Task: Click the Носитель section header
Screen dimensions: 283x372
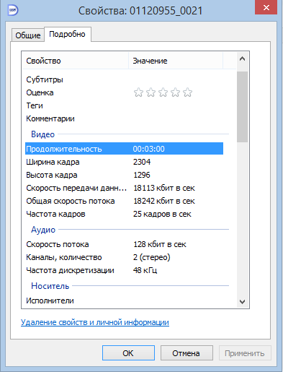Action: [50, 286]
